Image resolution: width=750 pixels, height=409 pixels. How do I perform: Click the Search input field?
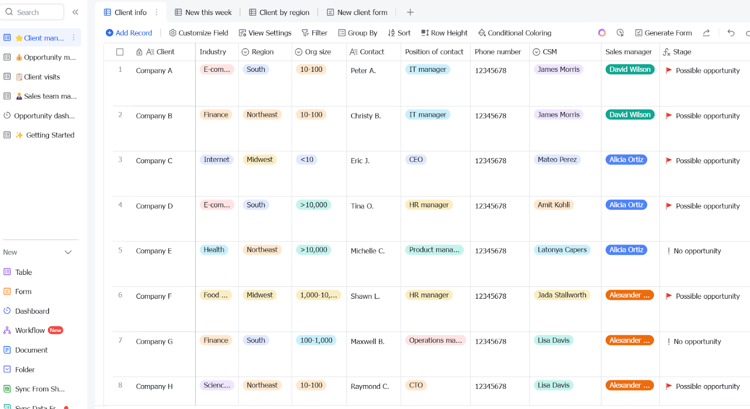32,12
